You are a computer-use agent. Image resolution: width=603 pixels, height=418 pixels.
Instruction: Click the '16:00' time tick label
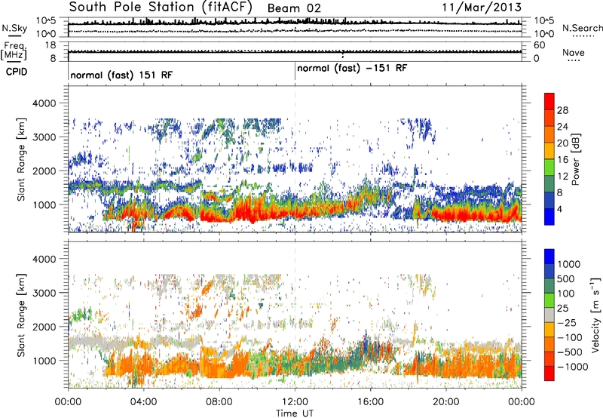[x=370, y=402]
